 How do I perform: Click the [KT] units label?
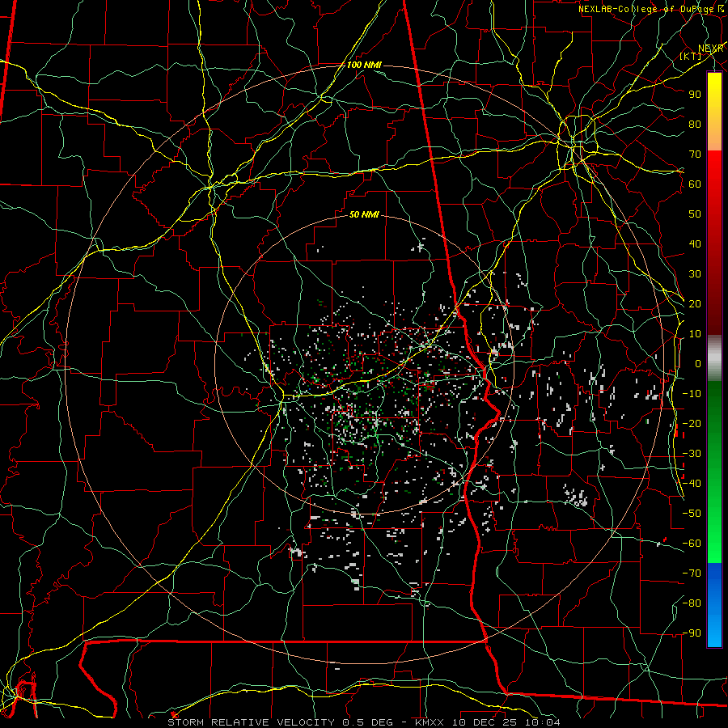(691, 56)
